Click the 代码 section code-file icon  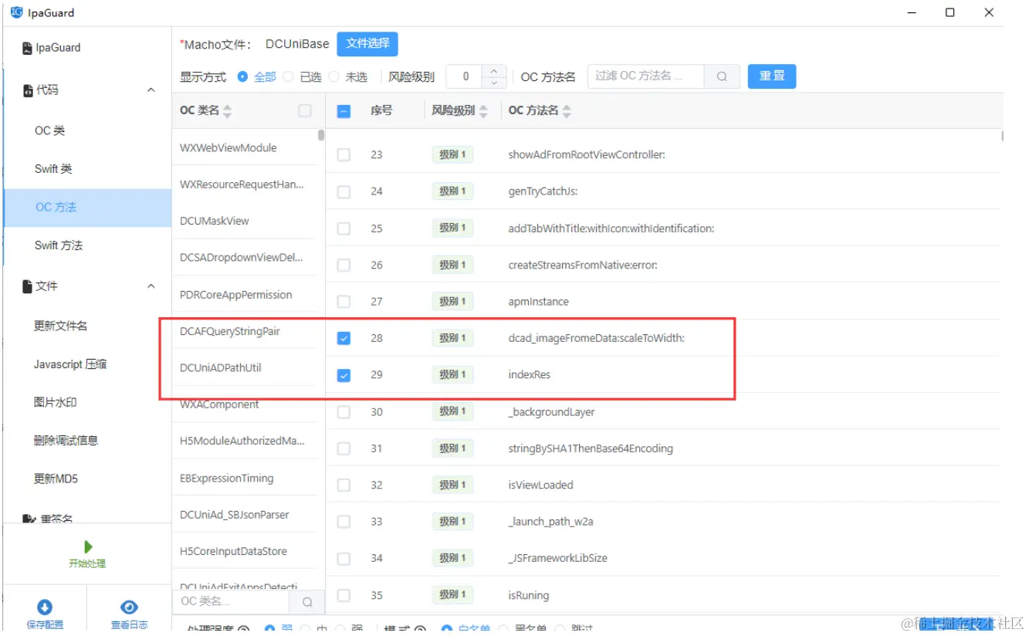pyautogui.click(x=28, y=90)
